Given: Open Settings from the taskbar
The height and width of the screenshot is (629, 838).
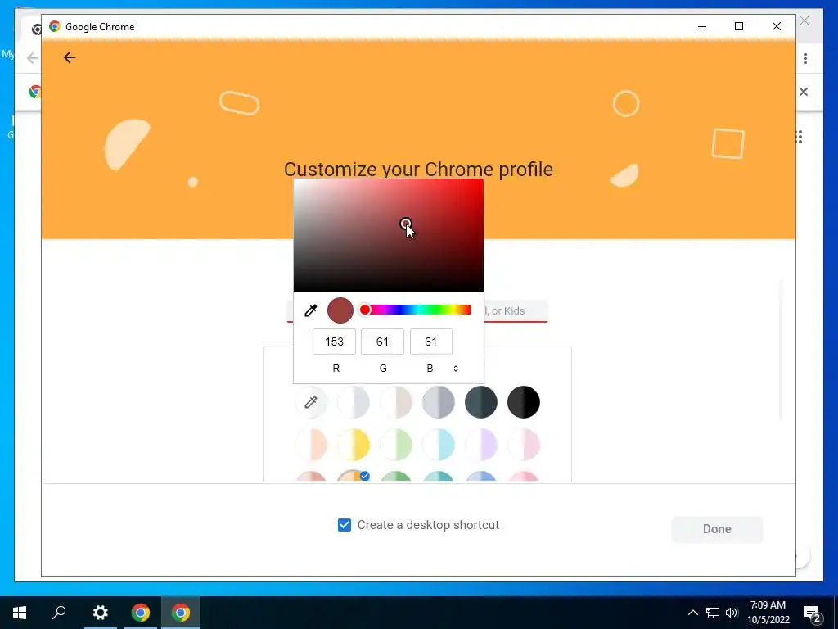Looking at the screenshot, I should (x=100, y=613).
